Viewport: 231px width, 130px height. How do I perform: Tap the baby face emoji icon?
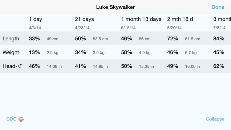[21, 119]
